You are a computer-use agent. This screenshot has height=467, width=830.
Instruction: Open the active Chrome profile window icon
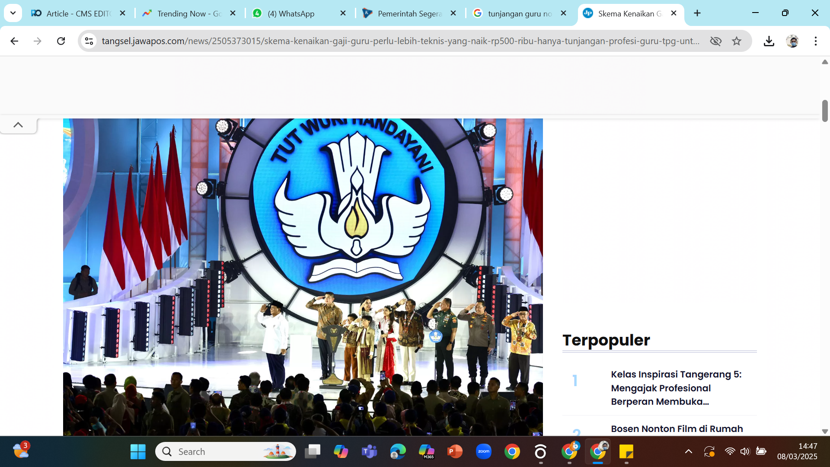598,452
